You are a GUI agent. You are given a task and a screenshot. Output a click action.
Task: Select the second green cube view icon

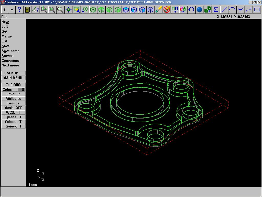101,10
